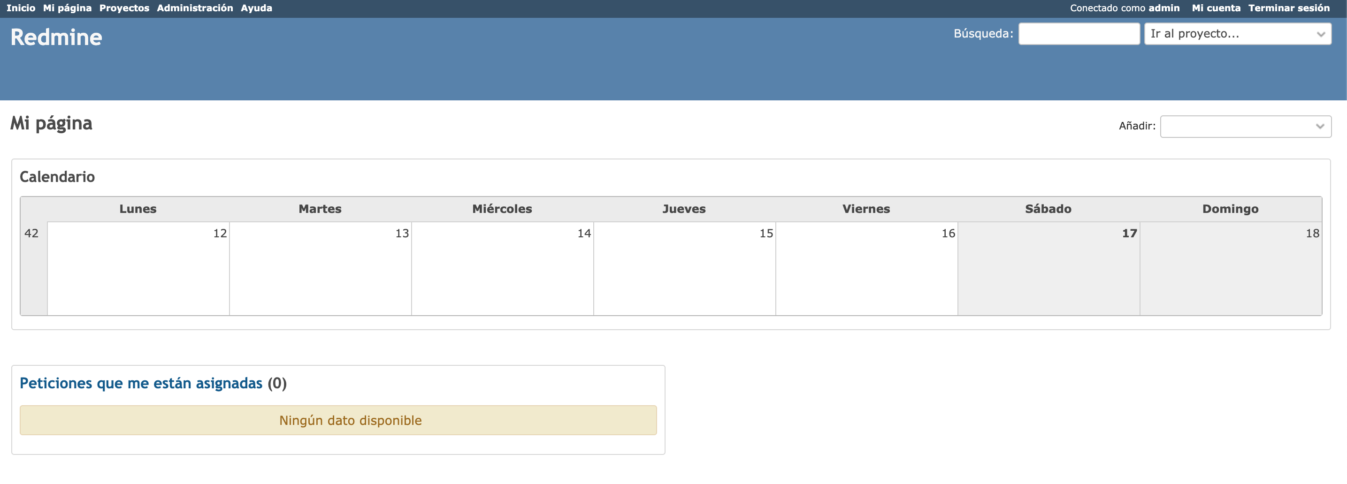This screenshot has height=484, width=1347.
Task: Go to Inicio in top menu
Action: tap(21, 8)
